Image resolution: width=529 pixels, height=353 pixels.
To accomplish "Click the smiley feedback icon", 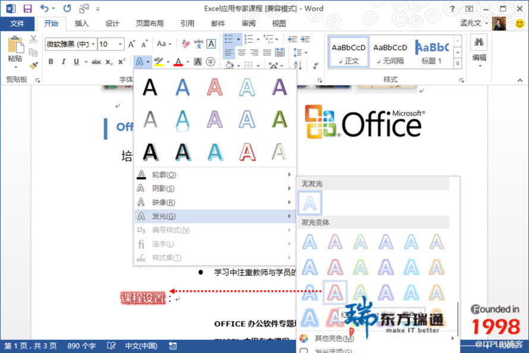I will (x=520, y=23).
